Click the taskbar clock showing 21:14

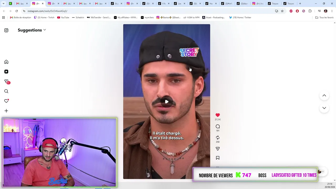tap(330, 184)
